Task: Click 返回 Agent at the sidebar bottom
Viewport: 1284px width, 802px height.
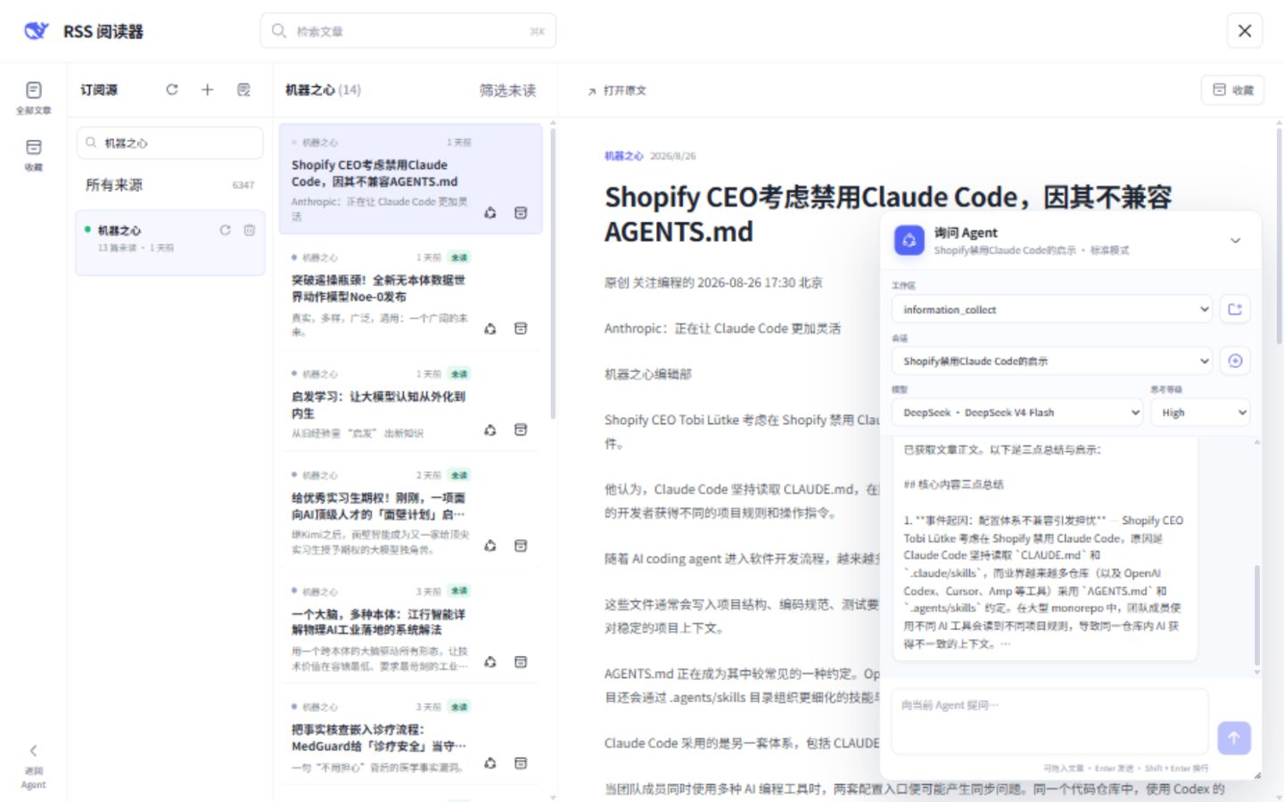Action: coord(33,766)
